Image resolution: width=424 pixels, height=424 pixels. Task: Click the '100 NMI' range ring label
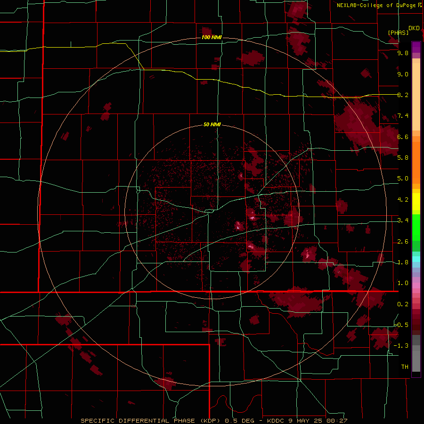[212, 37]
